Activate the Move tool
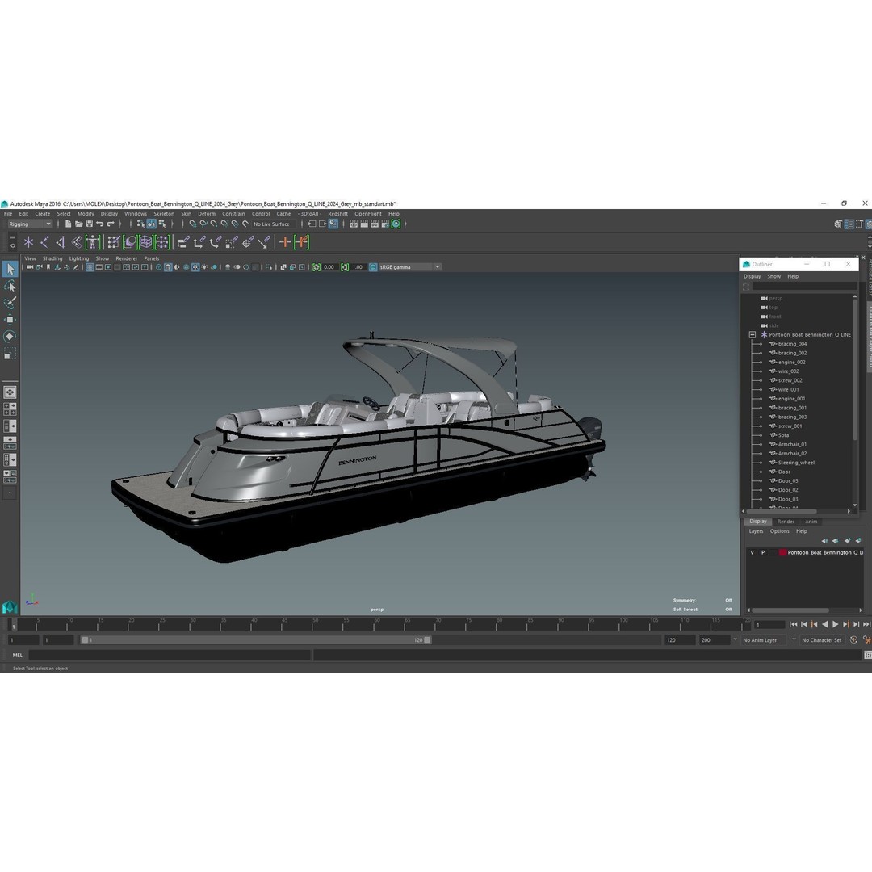This screenshot has height=872, width=872. point(10,320)
